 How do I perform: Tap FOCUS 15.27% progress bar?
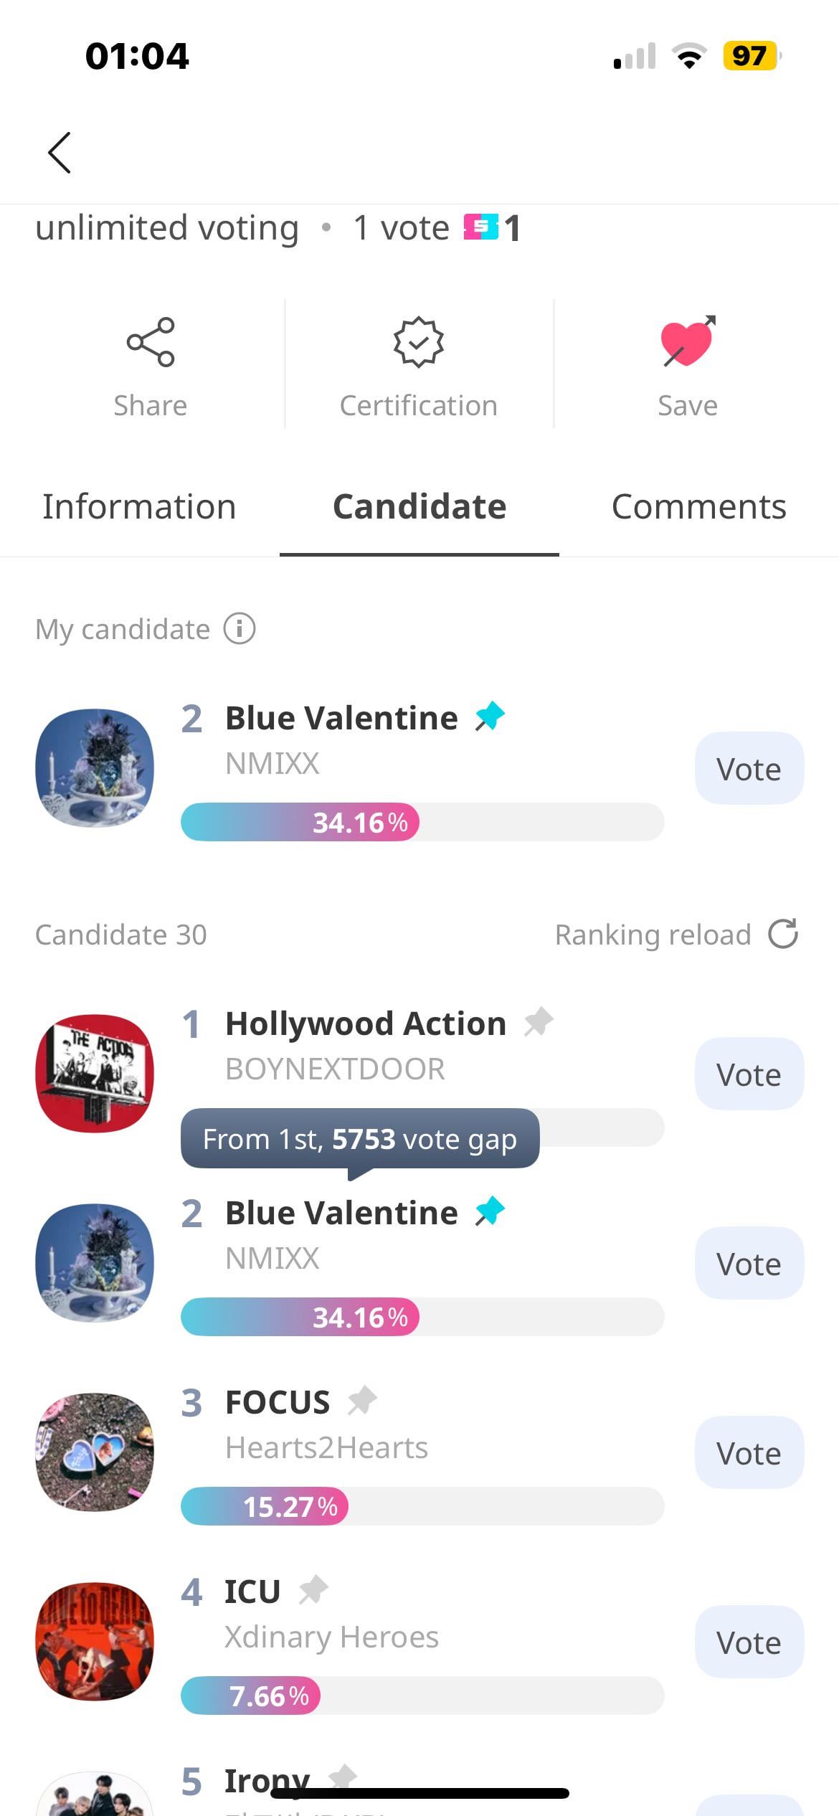point(422,1506)
